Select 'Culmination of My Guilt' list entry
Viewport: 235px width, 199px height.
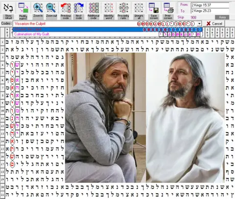(x=108, y=34)
